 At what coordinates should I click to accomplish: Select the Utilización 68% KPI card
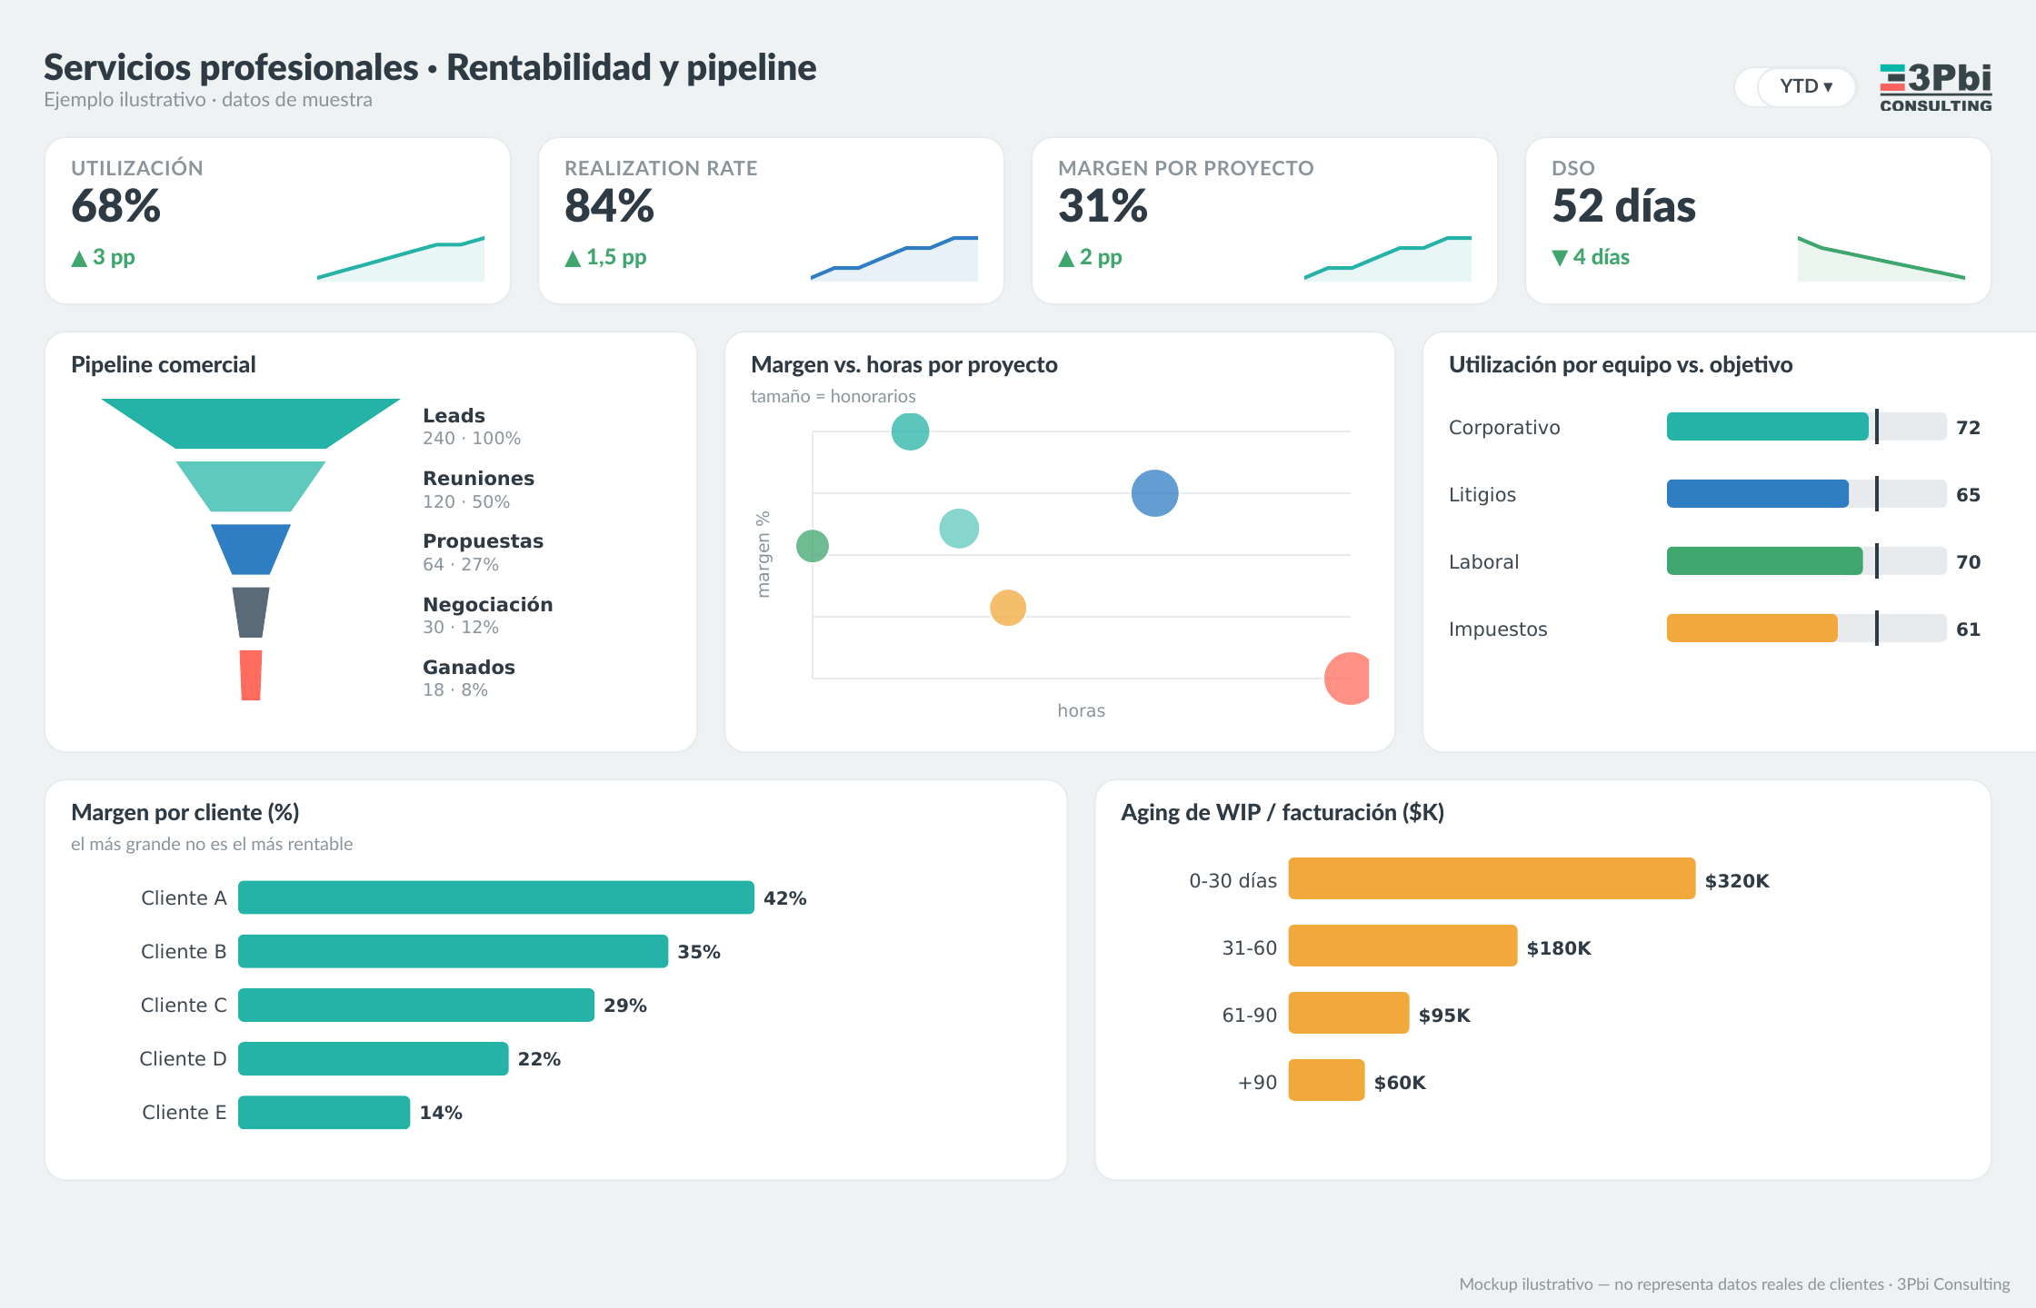pyautogui.click(x=277, y=221)
